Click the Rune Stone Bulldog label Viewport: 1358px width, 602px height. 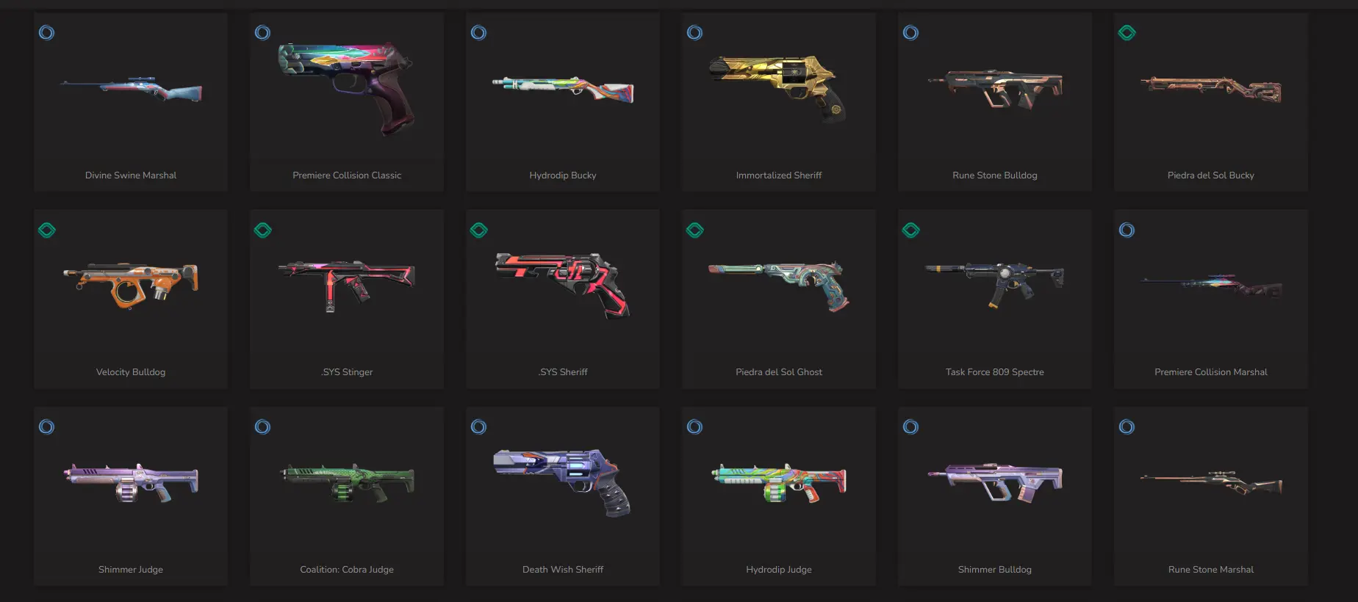click(995, 175)
